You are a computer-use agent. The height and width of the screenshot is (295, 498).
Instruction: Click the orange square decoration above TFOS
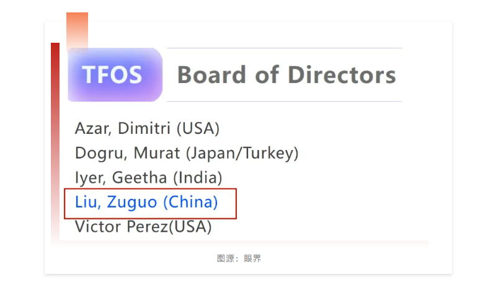(x=77, y=28)
